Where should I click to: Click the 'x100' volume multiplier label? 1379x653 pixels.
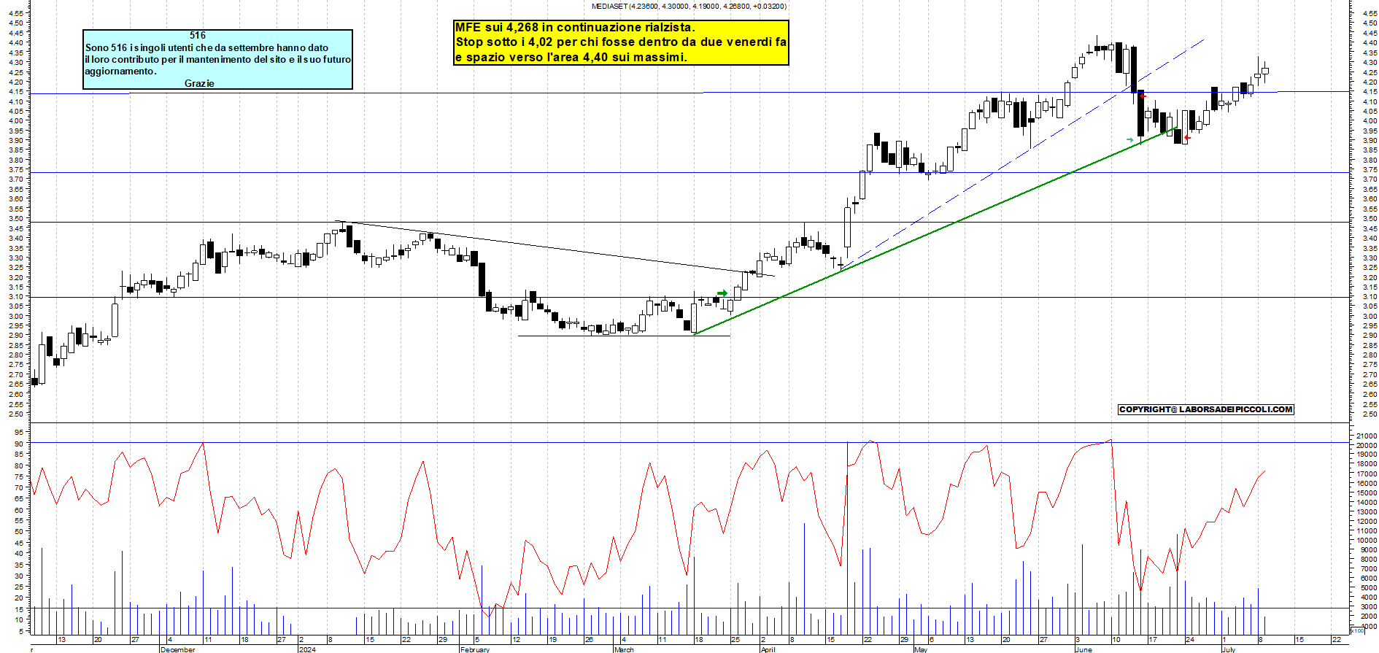coord(1356,630)
